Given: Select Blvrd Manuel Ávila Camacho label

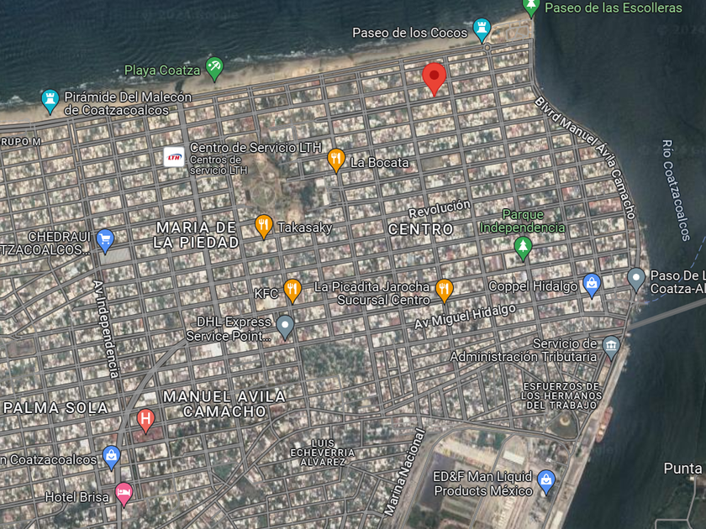Looking at the screenshot, I should coord(585,158).
